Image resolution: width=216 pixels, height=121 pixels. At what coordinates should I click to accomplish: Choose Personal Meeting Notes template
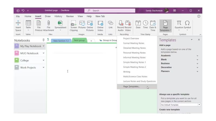pos(134,53)
